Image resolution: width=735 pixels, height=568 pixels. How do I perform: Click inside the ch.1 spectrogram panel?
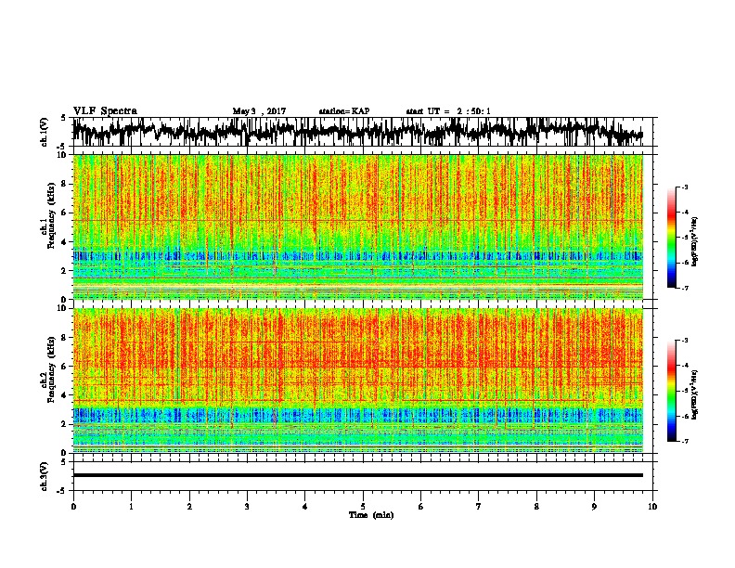pyautogui.click(x=357, y=226)
